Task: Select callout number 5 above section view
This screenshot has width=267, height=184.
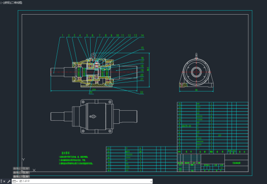Action: [x=87, y=35]
